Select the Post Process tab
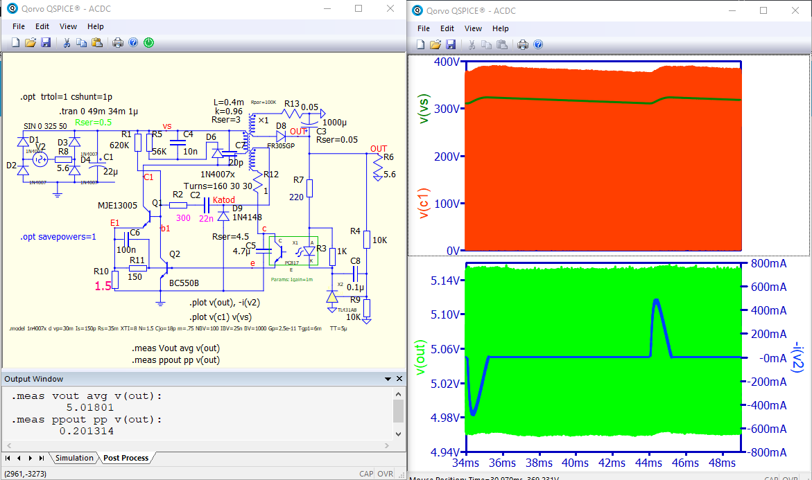Image resolution: width=812 pixels, height=480 pixels. coord(126,458)
